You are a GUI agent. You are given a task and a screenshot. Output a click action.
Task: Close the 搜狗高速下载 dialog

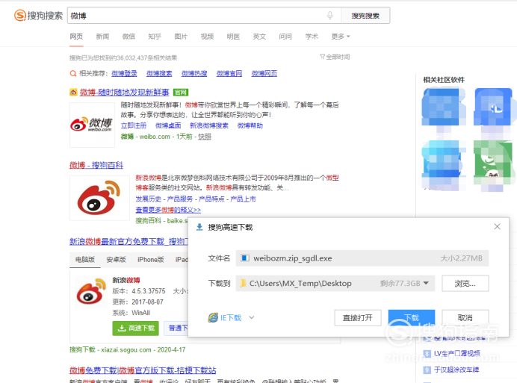pos(498,227)
